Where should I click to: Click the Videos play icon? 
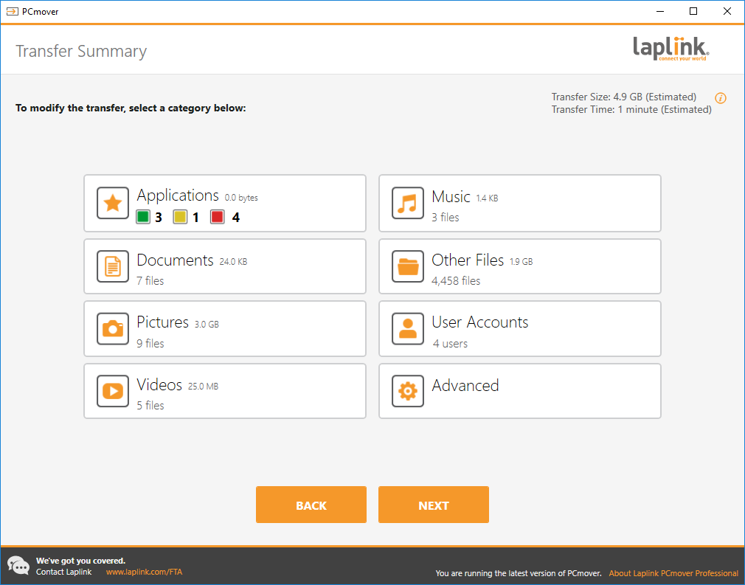(113, 391)
